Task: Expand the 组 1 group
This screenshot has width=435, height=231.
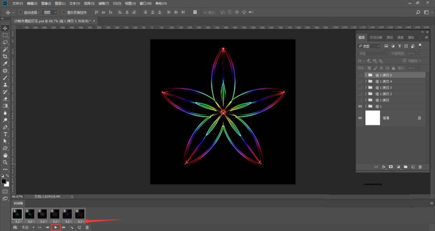Action: [x=366, y=107]
